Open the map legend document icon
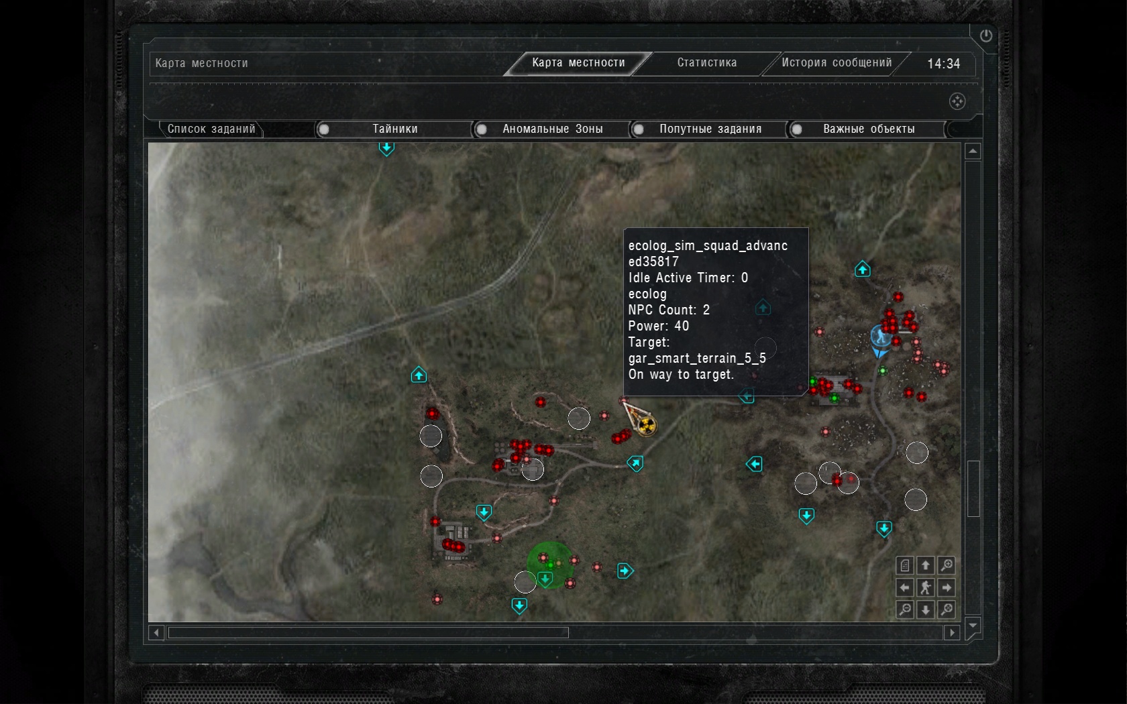The image size is (1127, 704). point(904,565)
